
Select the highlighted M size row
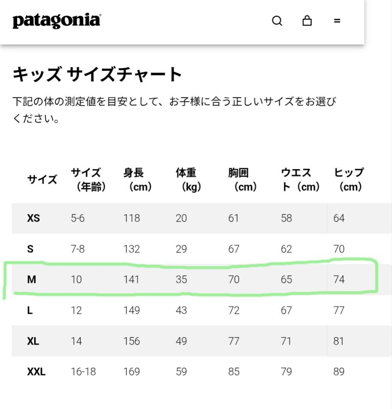189,279
